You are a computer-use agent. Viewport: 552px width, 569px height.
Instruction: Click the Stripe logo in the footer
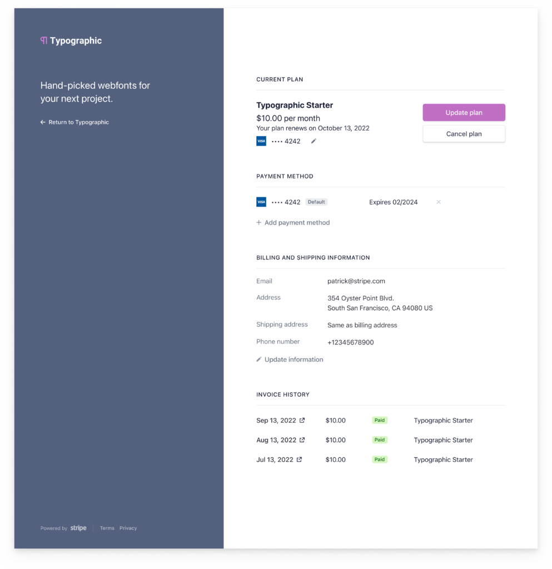click(78, 528)
